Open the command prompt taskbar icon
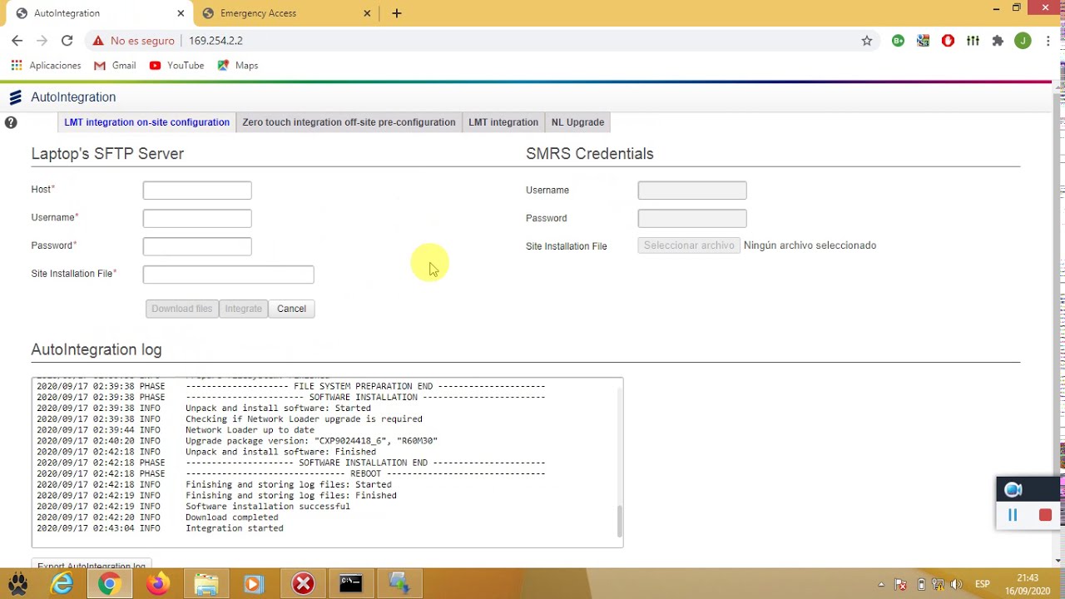Viewport: 1065px width, 599px height. click(x=351, y=584)
